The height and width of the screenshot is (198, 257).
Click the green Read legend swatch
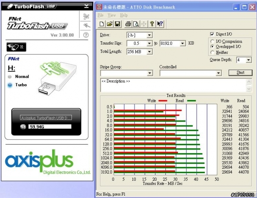click(191, 101)
